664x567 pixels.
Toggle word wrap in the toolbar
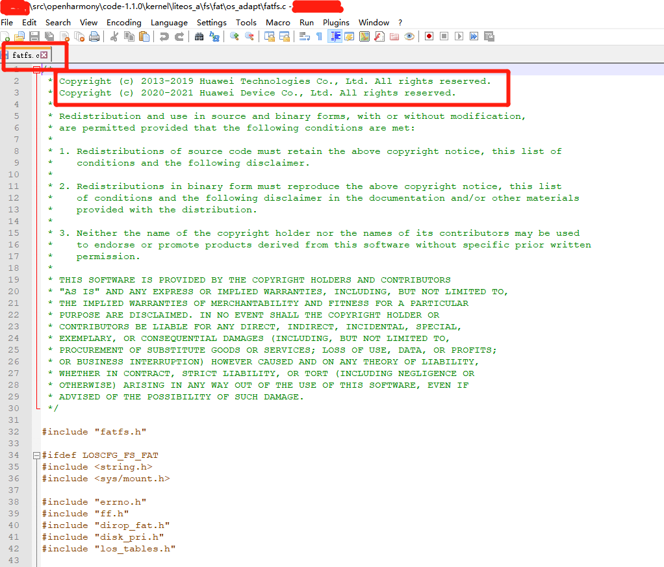[305, 36]
